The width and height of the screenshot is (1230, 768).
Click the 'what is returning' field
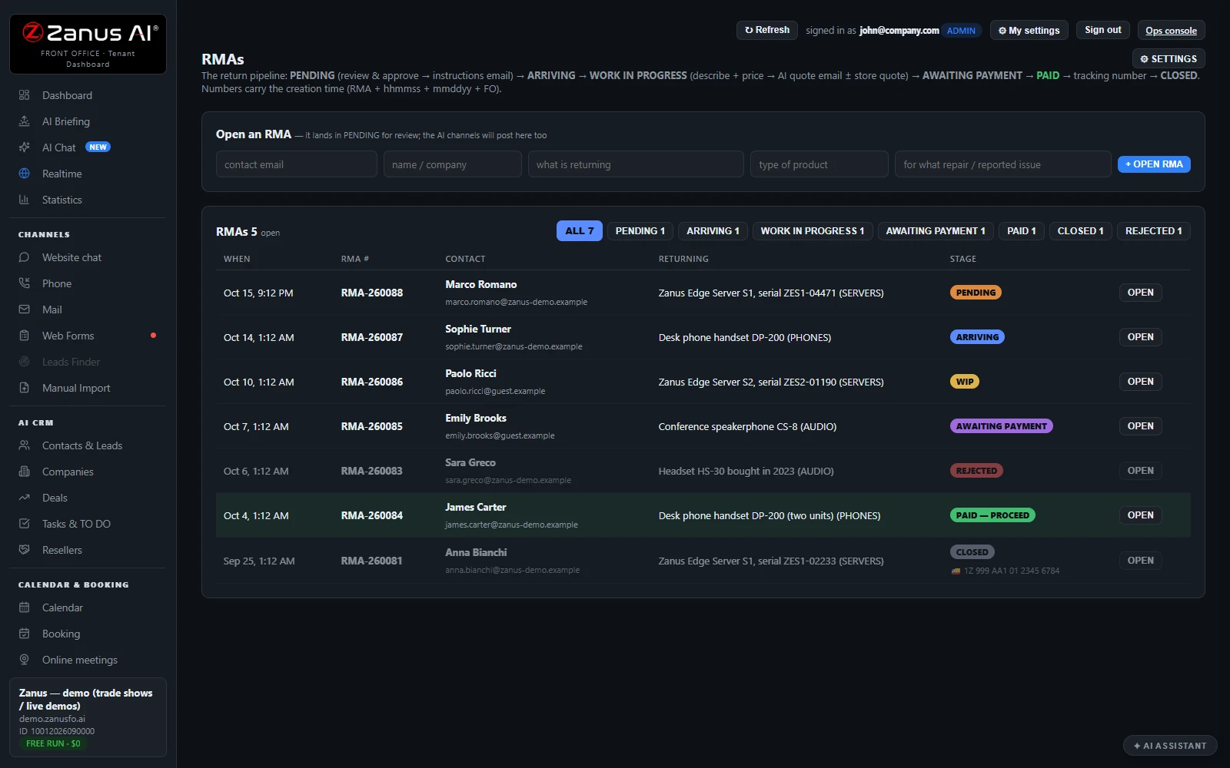point(636,164)
